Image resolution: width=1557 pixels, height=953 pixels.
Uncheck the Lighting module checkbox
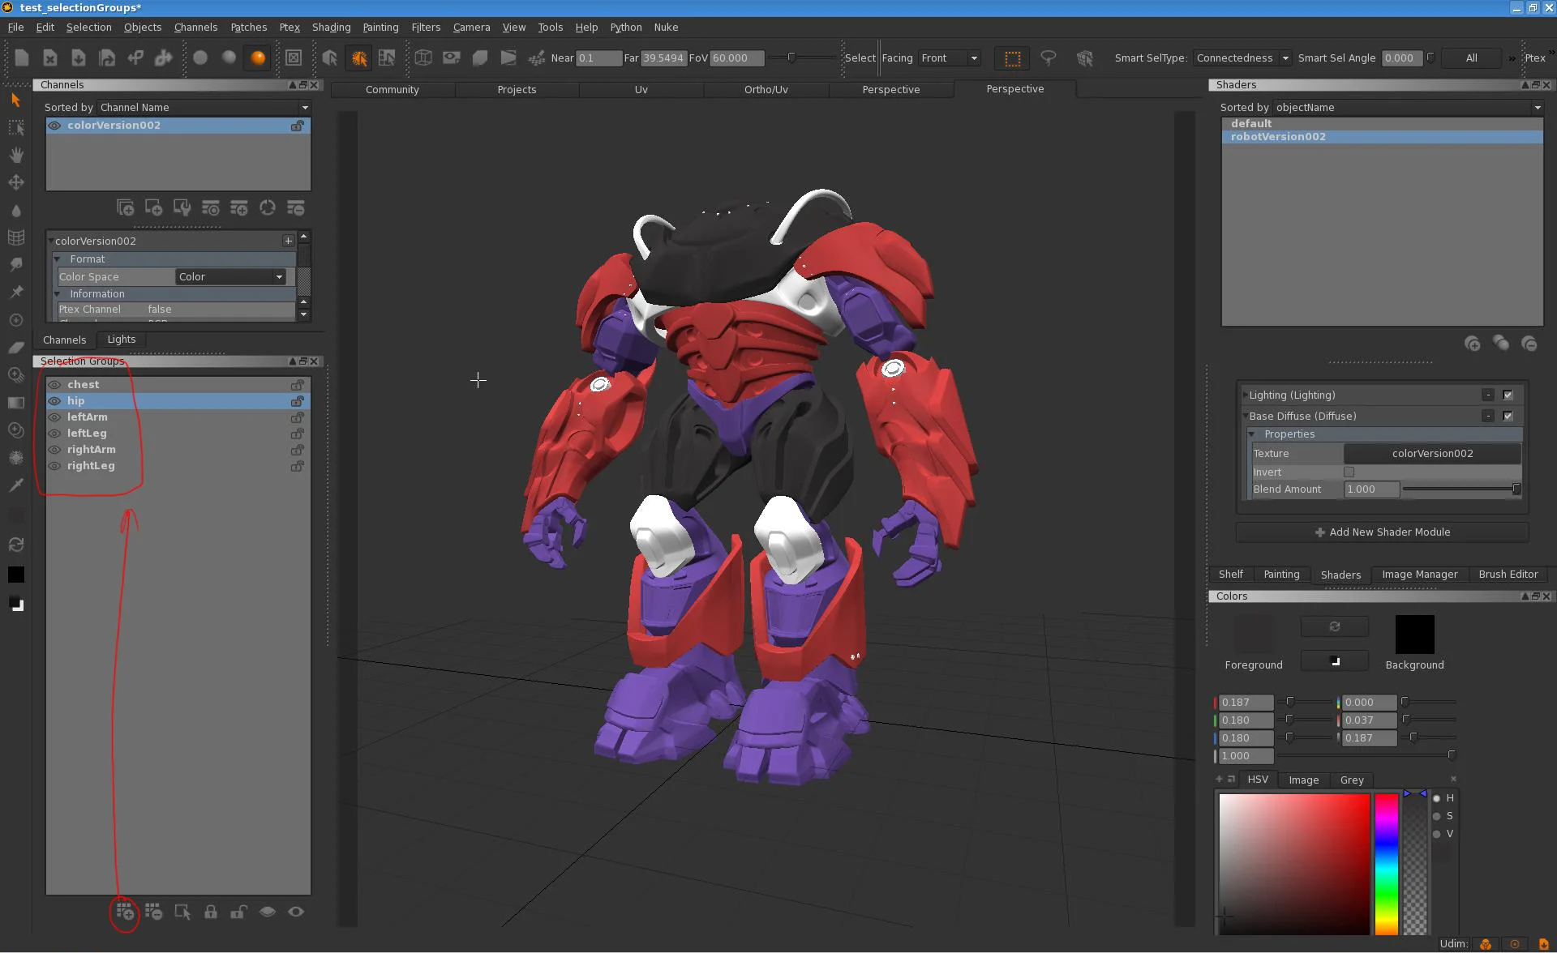click(1508, 395)
